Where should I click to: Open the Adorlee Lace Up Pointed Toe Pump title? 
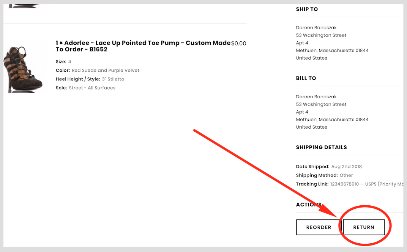point(143,46)
